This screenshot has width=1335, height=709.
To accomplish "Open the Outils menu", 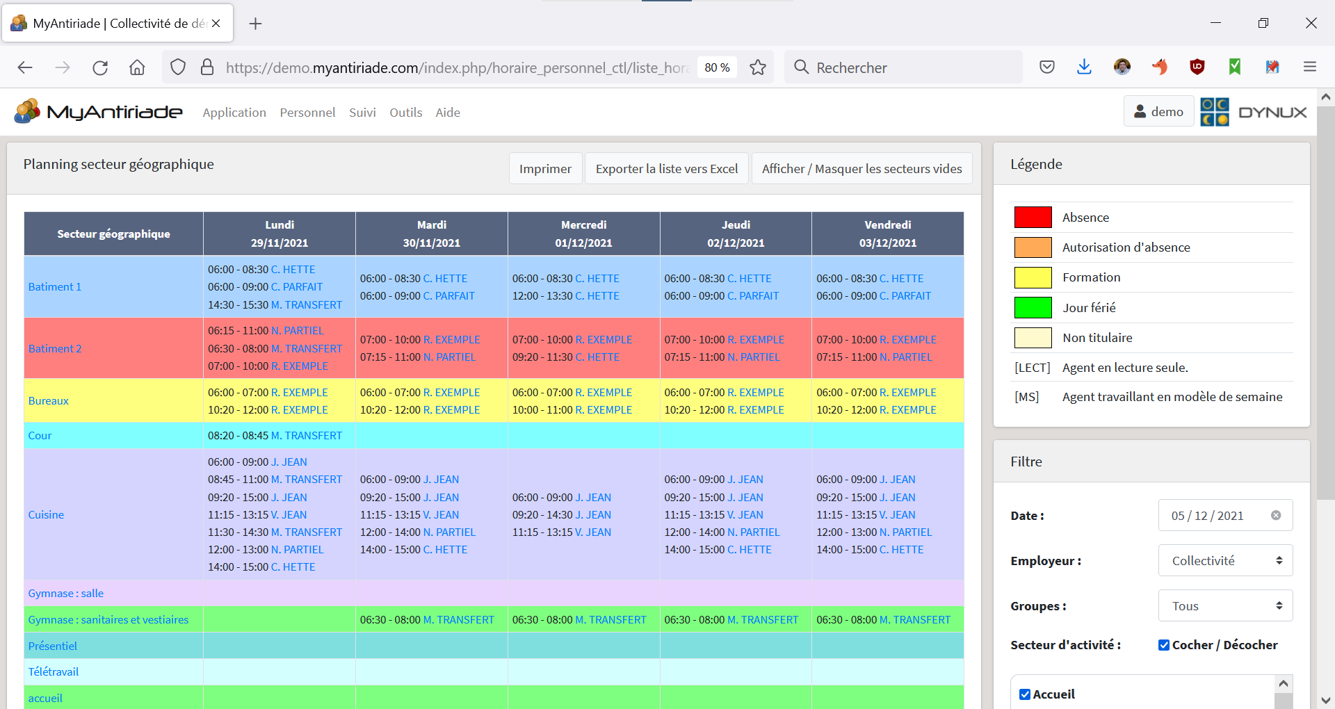I will click(406, 112).
